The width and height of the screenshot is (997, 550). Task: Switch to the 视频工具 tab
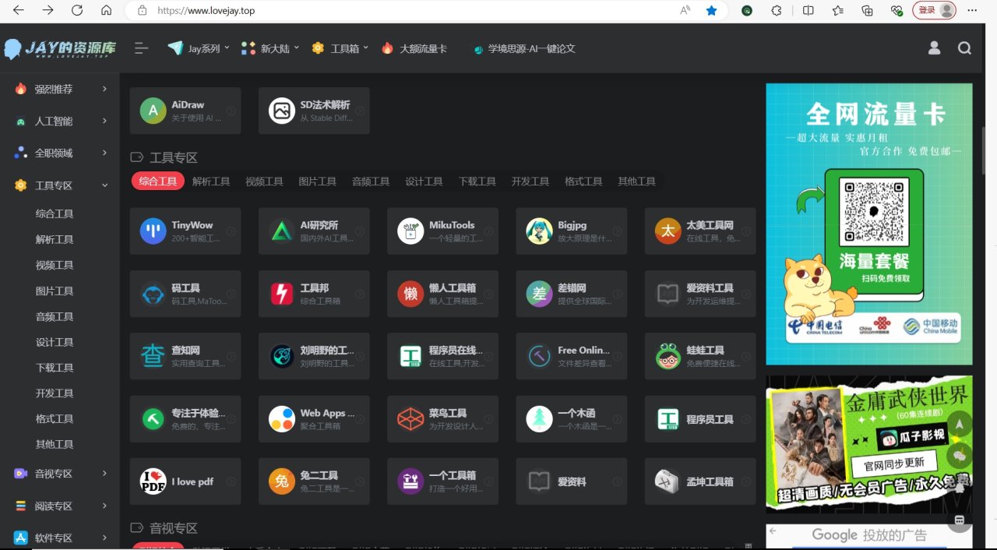[x=264, y=182]
